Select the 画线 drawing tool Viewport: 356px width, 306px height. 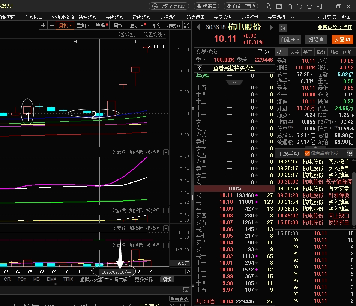pyautogui.click(x=118, y=26)
